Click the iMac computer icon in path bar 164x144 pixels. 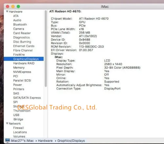pos(8,141)
